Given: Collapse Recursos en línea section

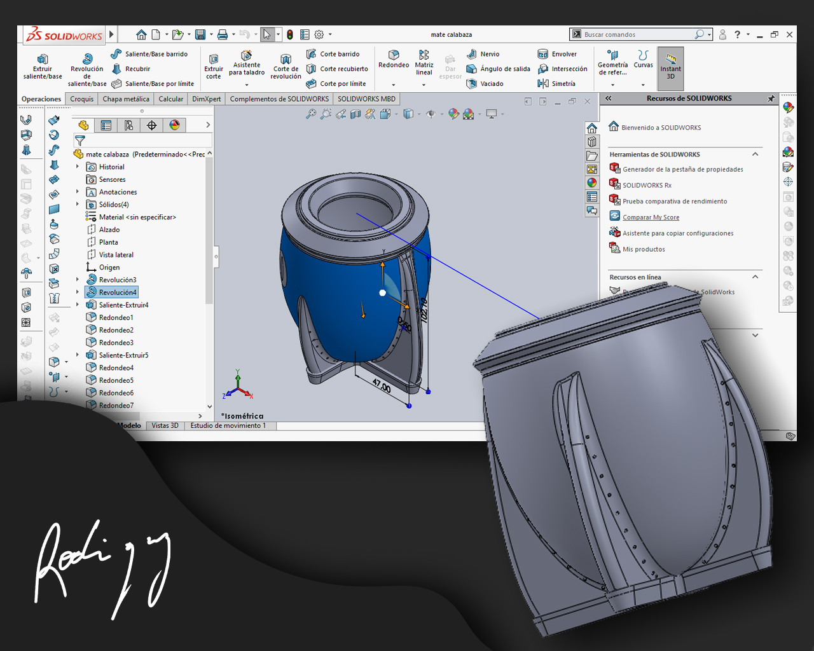Looking at the screenshot, I should [755, 277].
